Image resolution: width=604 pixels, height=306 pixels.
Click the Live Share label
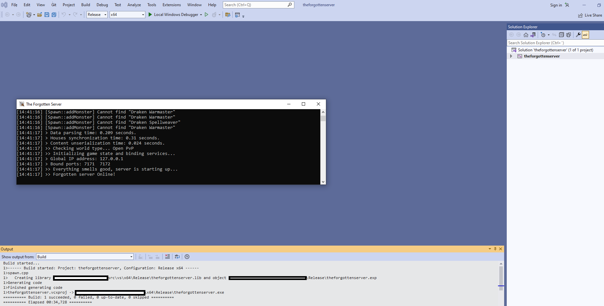(x=593, y=15)
